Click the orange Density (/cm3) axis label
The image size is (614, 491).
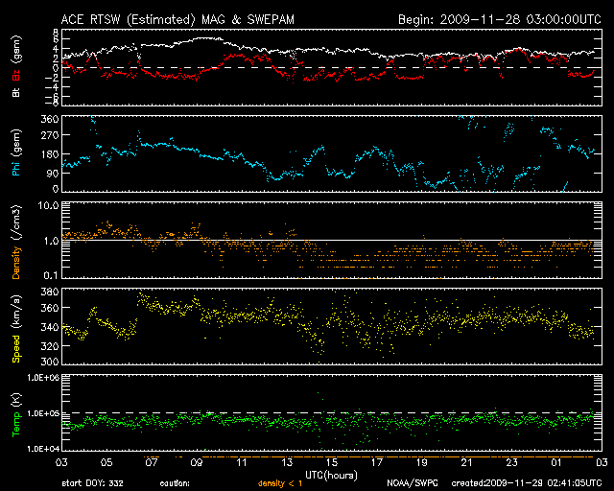pos(13,240)
